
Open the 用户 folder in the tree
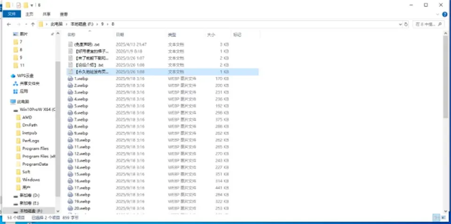coord(26,187)
